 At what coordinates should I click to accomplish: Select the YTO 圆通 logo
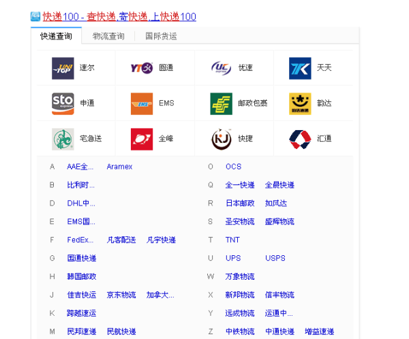142,68
